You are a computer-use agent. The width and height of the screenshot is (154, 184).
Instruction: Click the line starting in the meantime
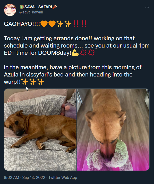73,67
